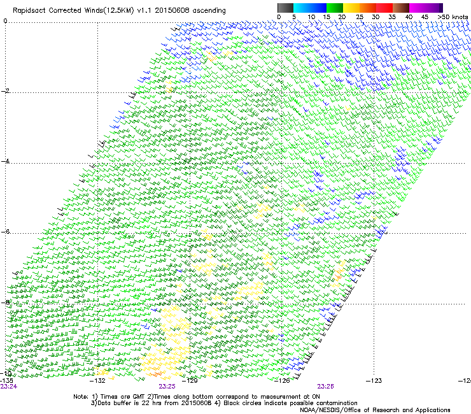Image resolution: width=471 pixels, height=414 pixels.
Task: Click the 'Note: 1) Times are GMT' line
Action: tap(197, 397)
